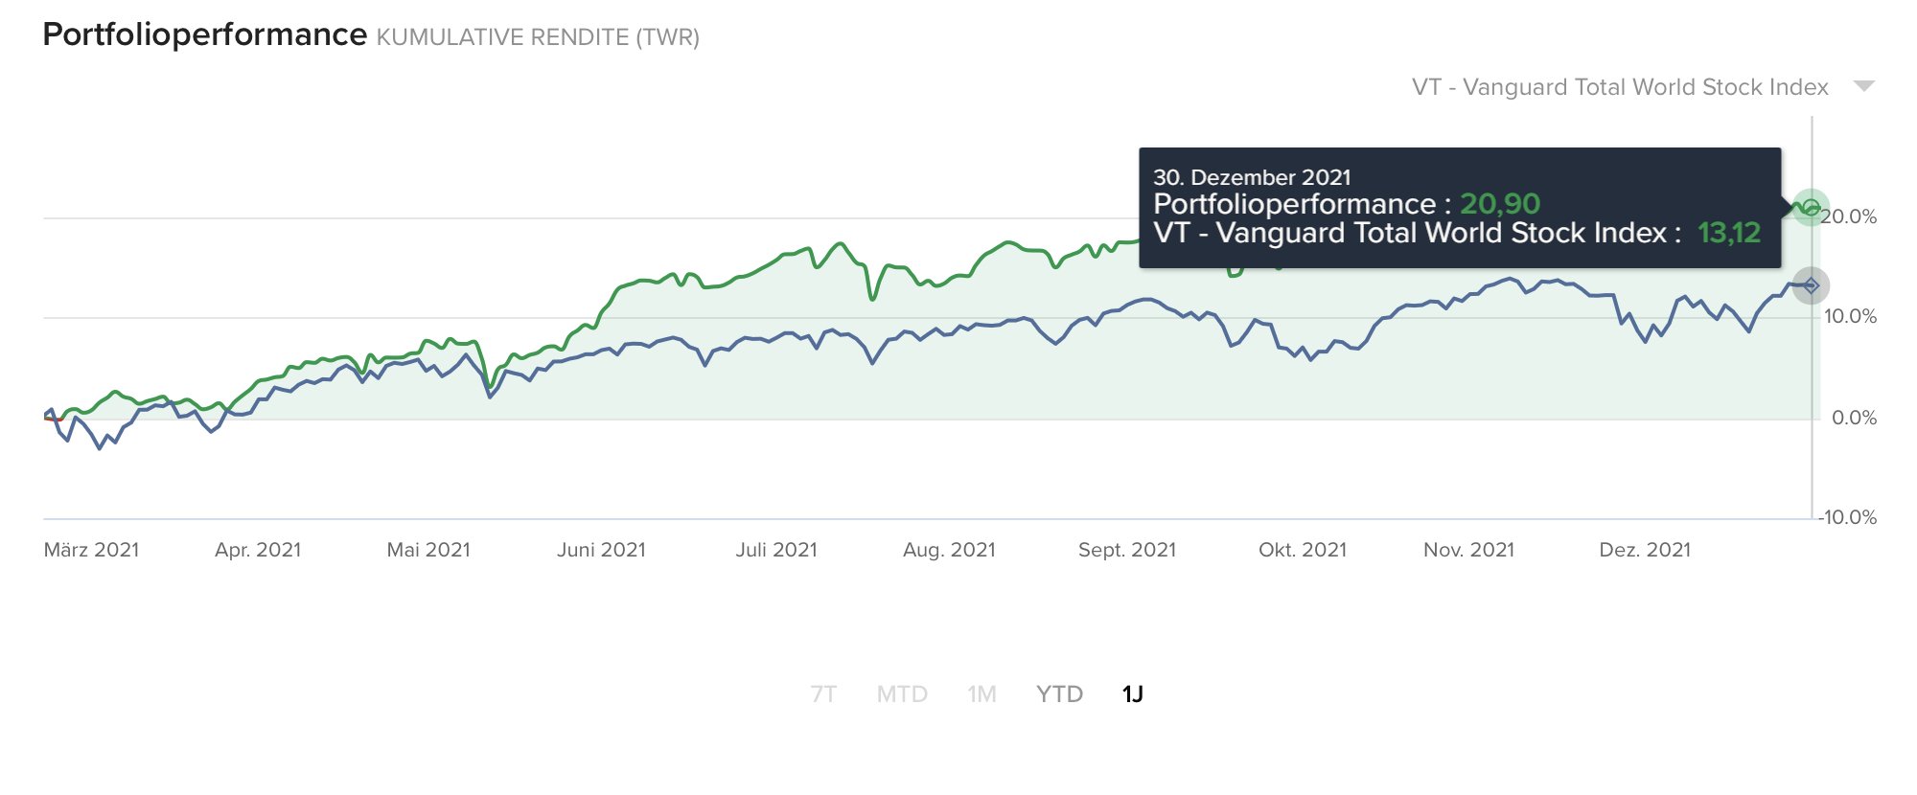Select the YTD time range
The height and width of the screenshot is (795, 1917).
point(1059,694)
